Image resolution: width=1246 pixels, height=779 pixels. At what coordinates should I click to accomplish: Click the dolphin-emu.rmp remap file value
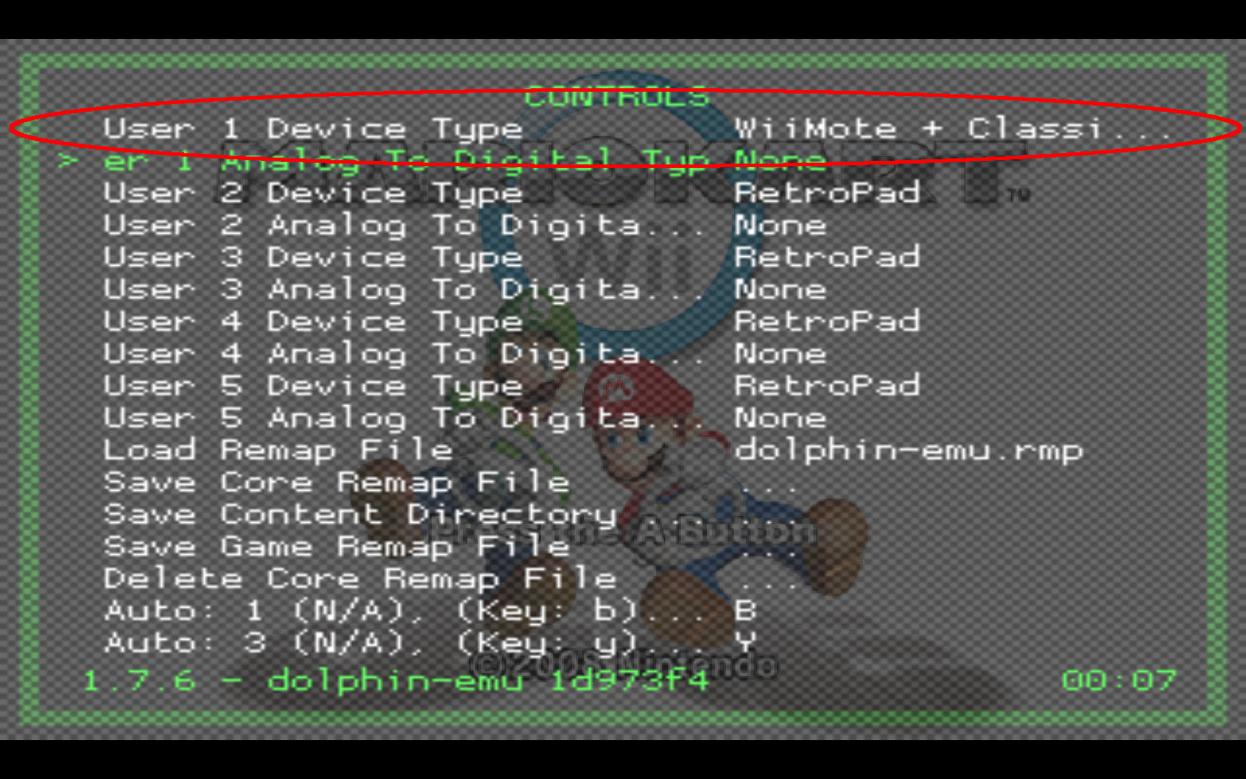pos(909,450)
